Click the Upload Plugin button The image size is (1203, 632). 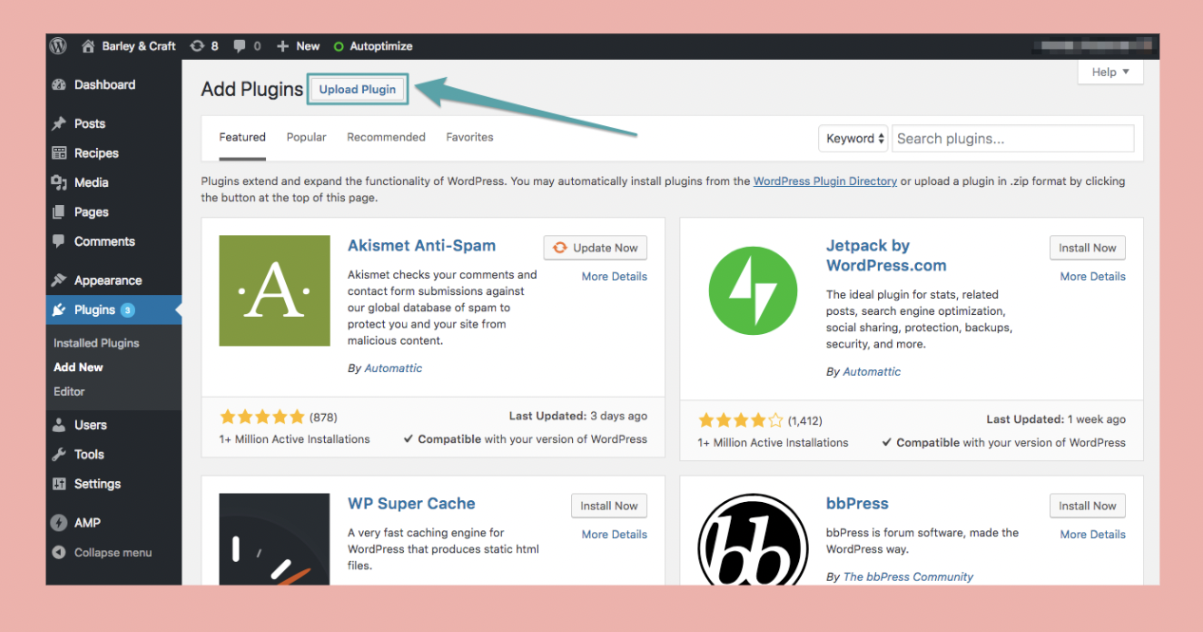coord(357,89)
